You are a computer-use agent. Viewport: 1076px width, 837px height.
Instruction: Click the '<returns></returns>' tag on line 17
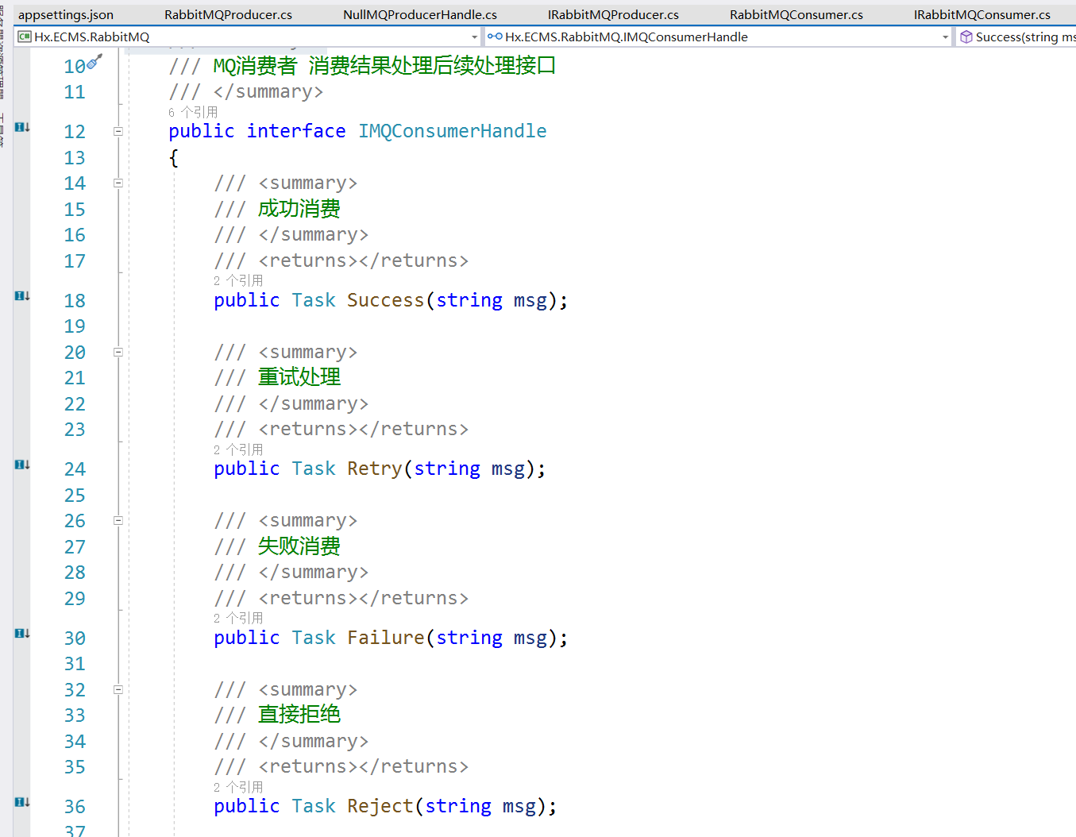click(364, 260)
